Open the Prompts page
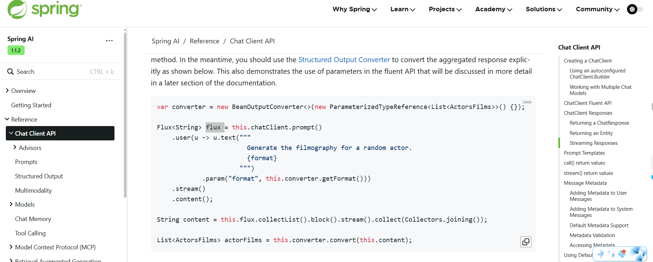Viewport: 653px width, 262px height. pyautogui.click(x=26, y=162)
